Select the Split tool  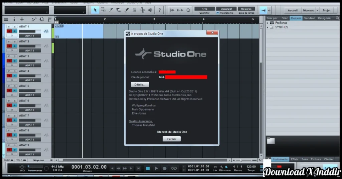[111, 10]
